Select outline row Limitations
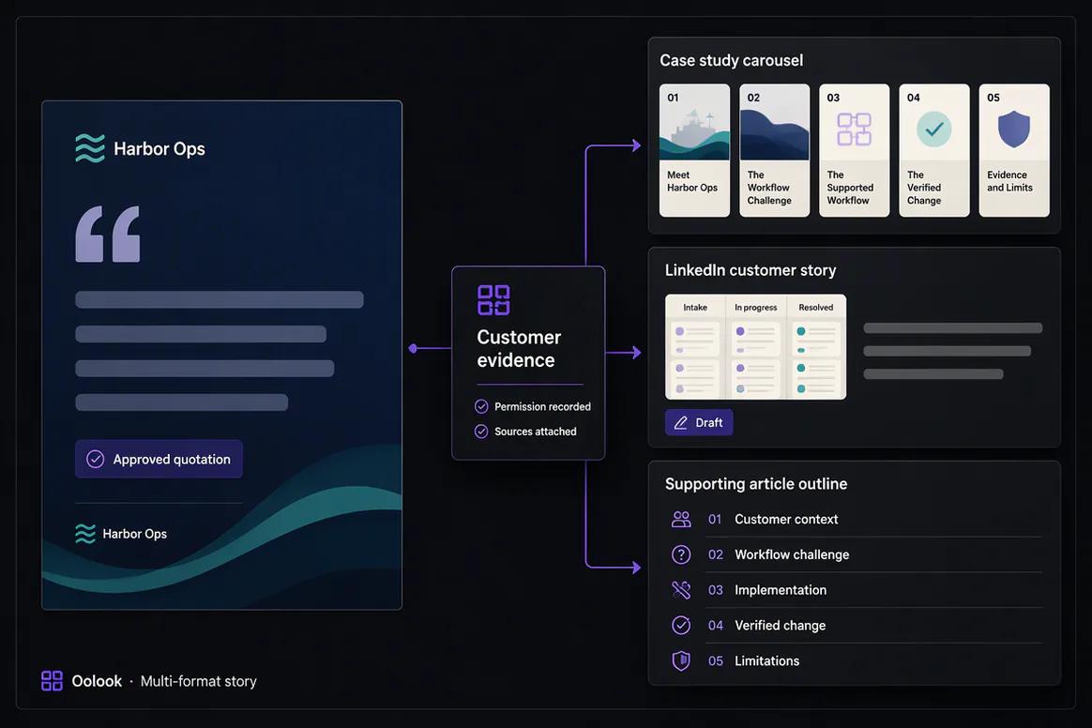 click(856, 660)
